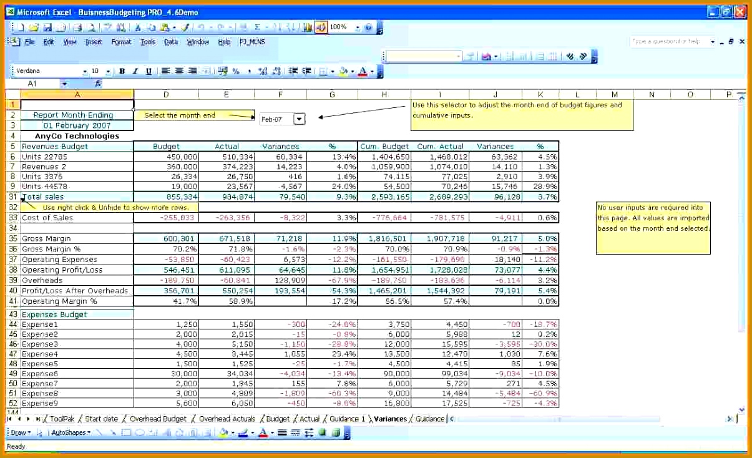Click Increase Indent

pyautogui.click(x=306, y=71)
